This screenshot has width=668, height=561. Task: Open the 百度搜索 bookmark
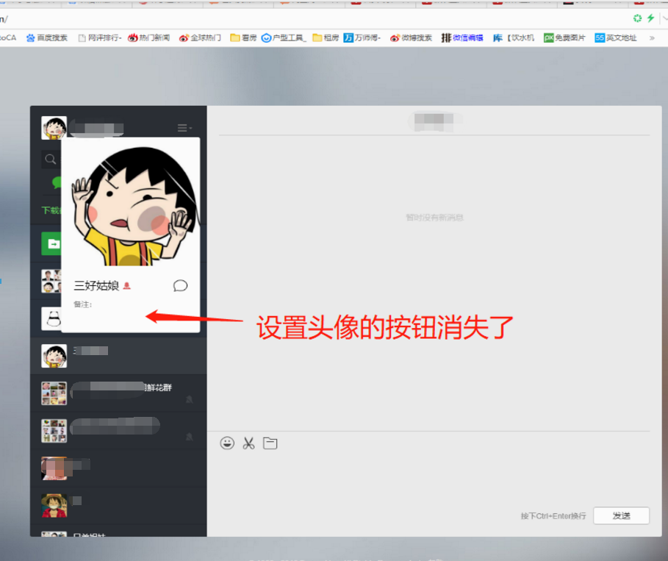pyautogui.click(x=47, y=38)
